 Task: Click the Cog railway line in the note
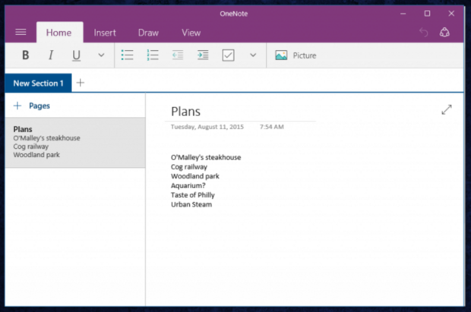189,167
